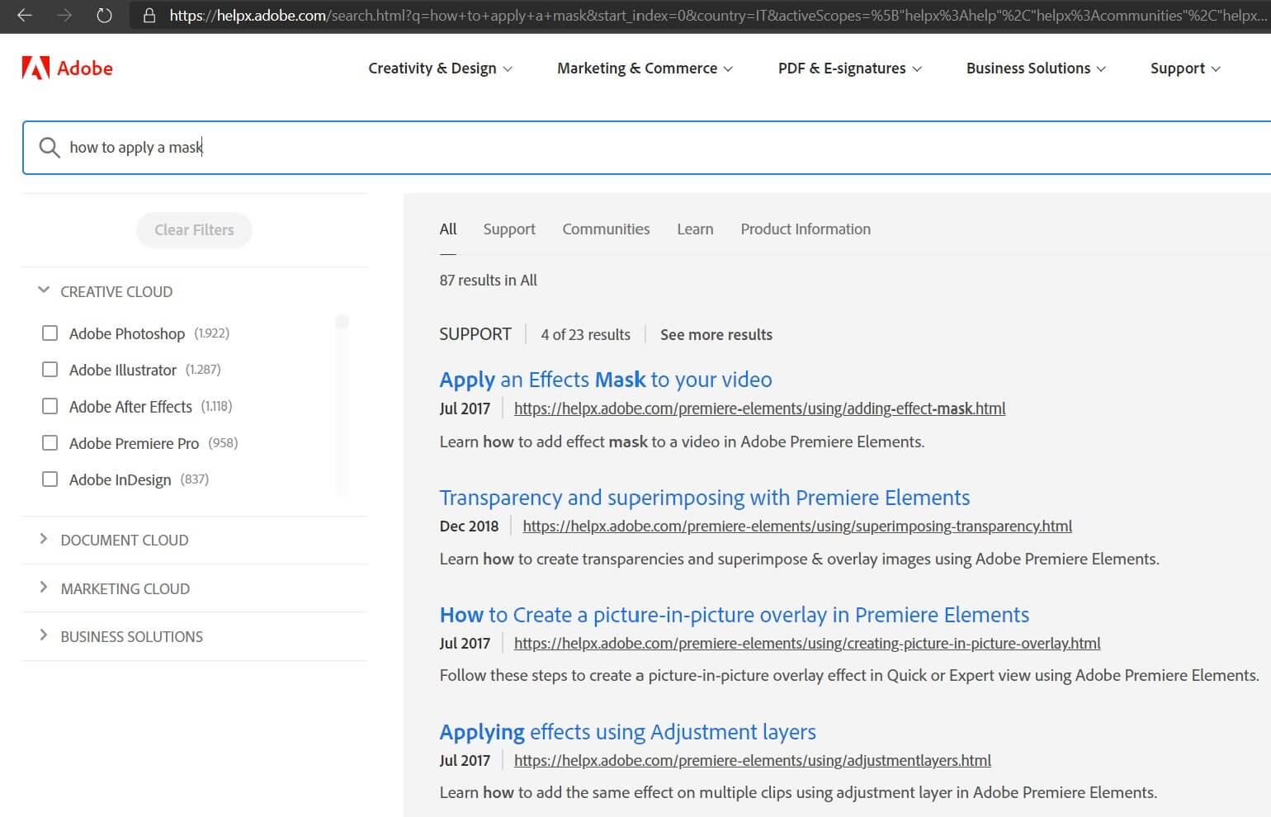Select the Adobe Premiere Pro checkbox
1271x817 pixels.
tap(50, 443)
